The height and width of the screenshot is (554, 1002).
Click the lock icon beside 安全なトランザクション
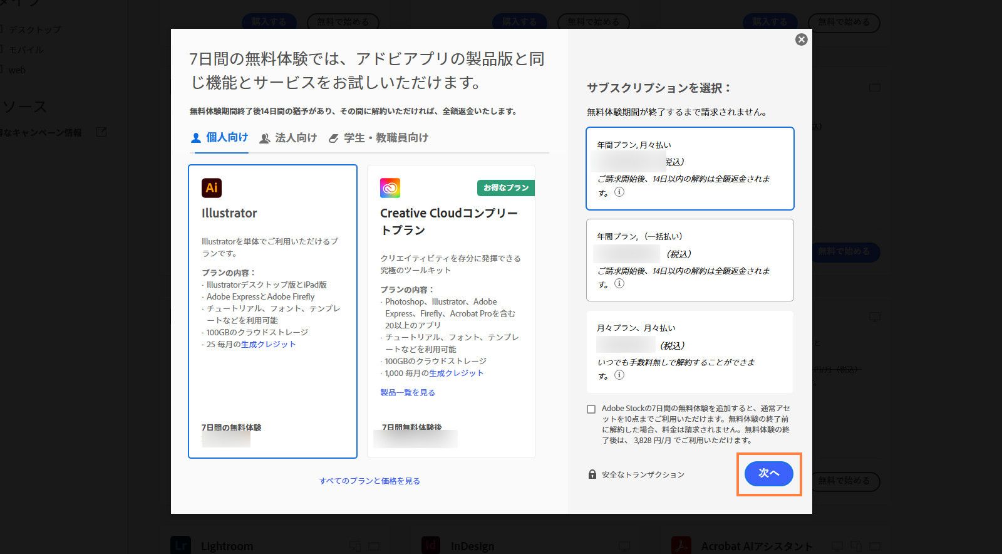[592, 474]
